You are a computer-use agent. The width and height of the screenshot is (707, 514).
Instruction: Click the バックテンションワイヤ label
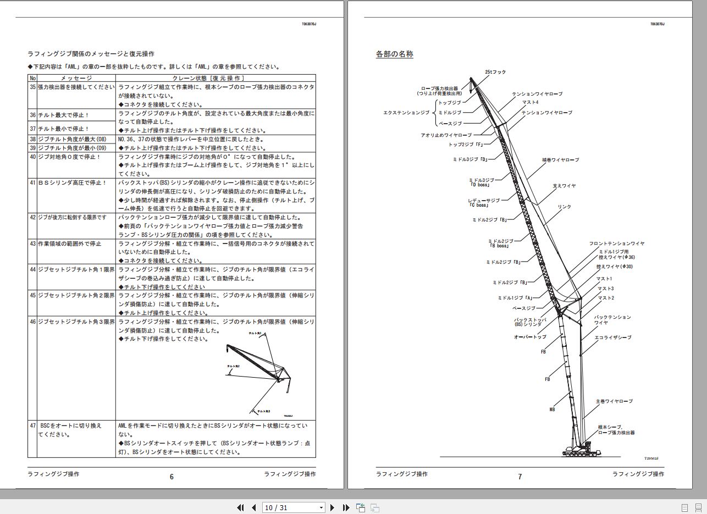[x=613, y=320]
